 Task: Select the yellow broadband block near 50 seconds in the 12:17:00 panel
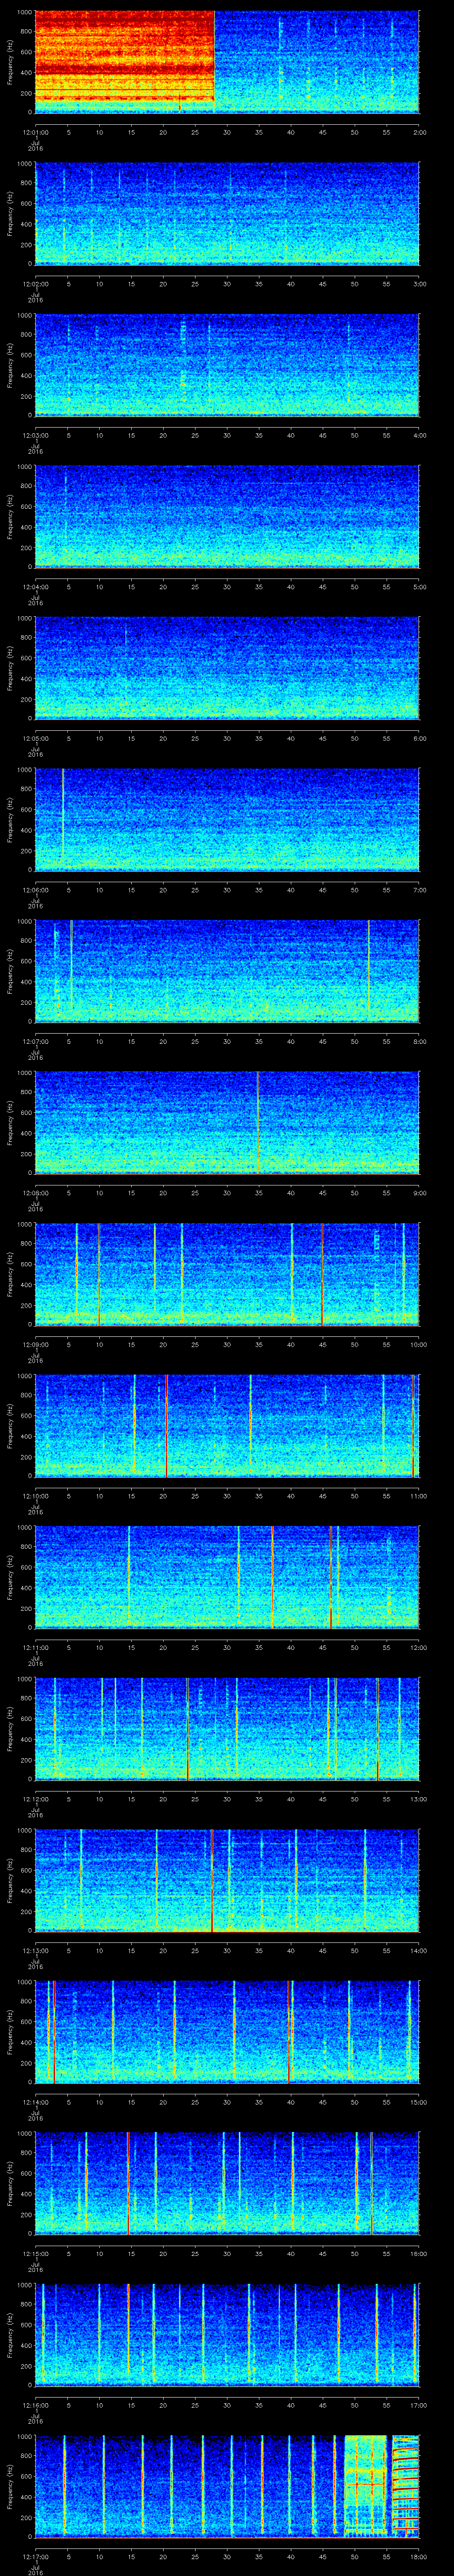tap(364, 2485)
